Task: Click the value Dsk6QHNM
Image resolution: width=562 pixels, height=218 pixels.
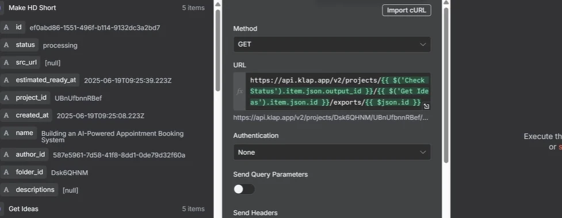Action: (x=70, y=173)
